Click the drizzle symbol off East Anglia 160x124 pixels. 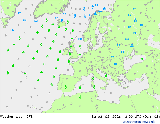pos(80,55)
